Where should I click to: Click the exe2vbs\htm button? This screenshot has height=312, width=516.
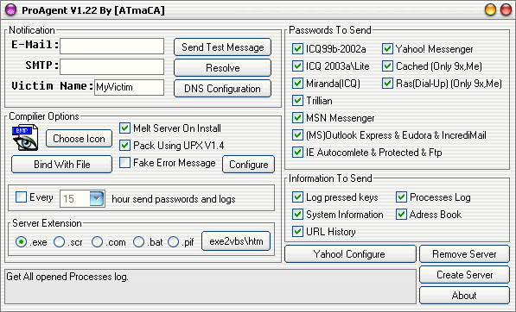236,241
